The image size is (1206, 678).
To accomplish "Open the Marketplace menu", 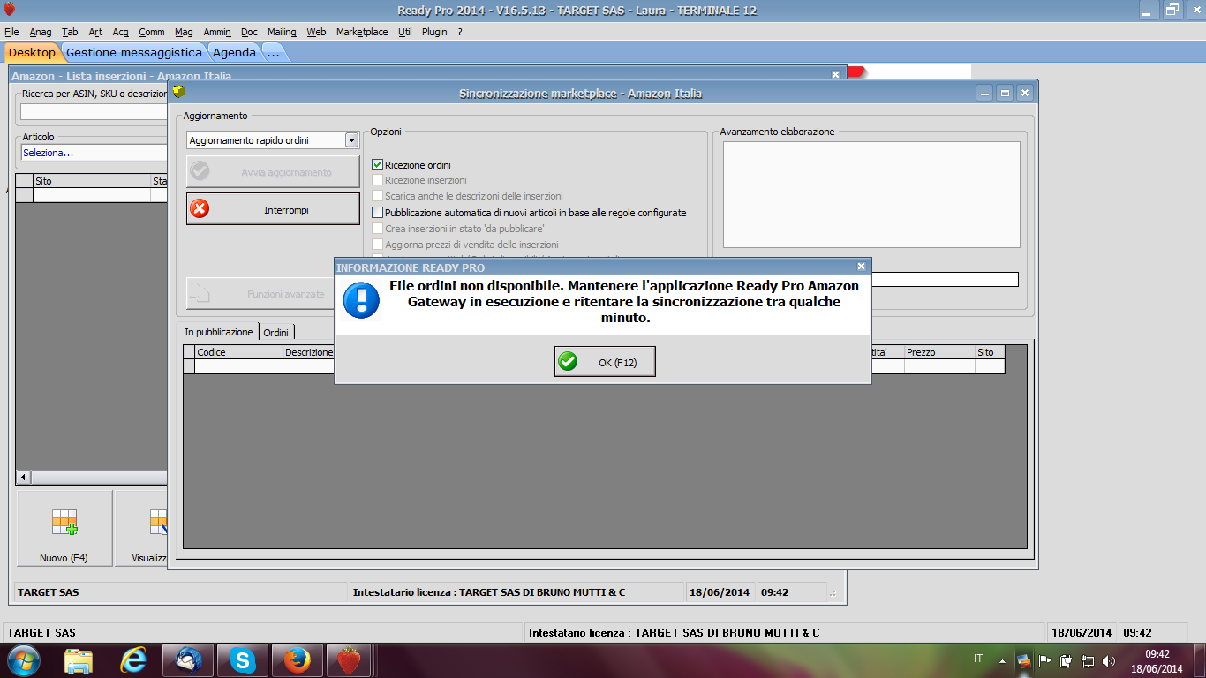I will pyautogui.click(x=362, y=32).
